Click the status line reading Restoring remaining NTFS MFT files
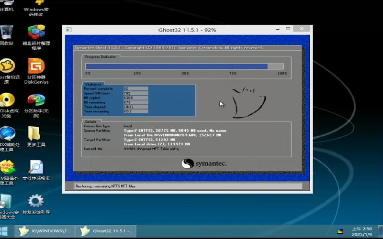383x239 pixels. [105, 186]
